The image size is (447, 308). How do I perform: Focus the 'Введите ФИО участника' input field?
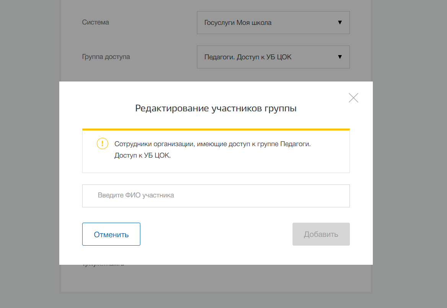coord(216,196)
